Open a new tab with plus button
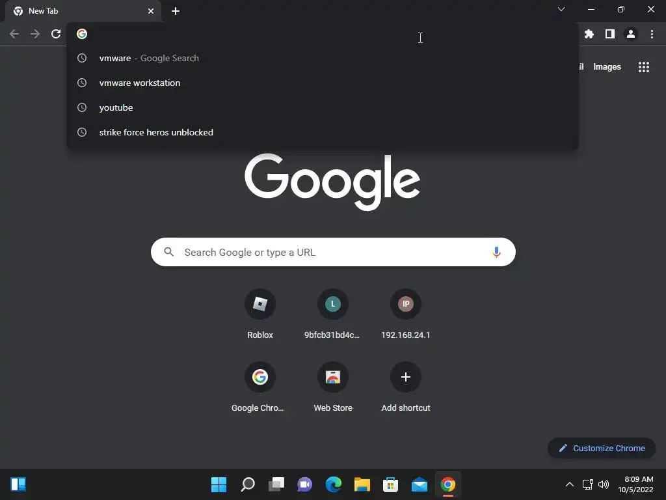Viewport: 666px width, 500px height. point(176,11)
